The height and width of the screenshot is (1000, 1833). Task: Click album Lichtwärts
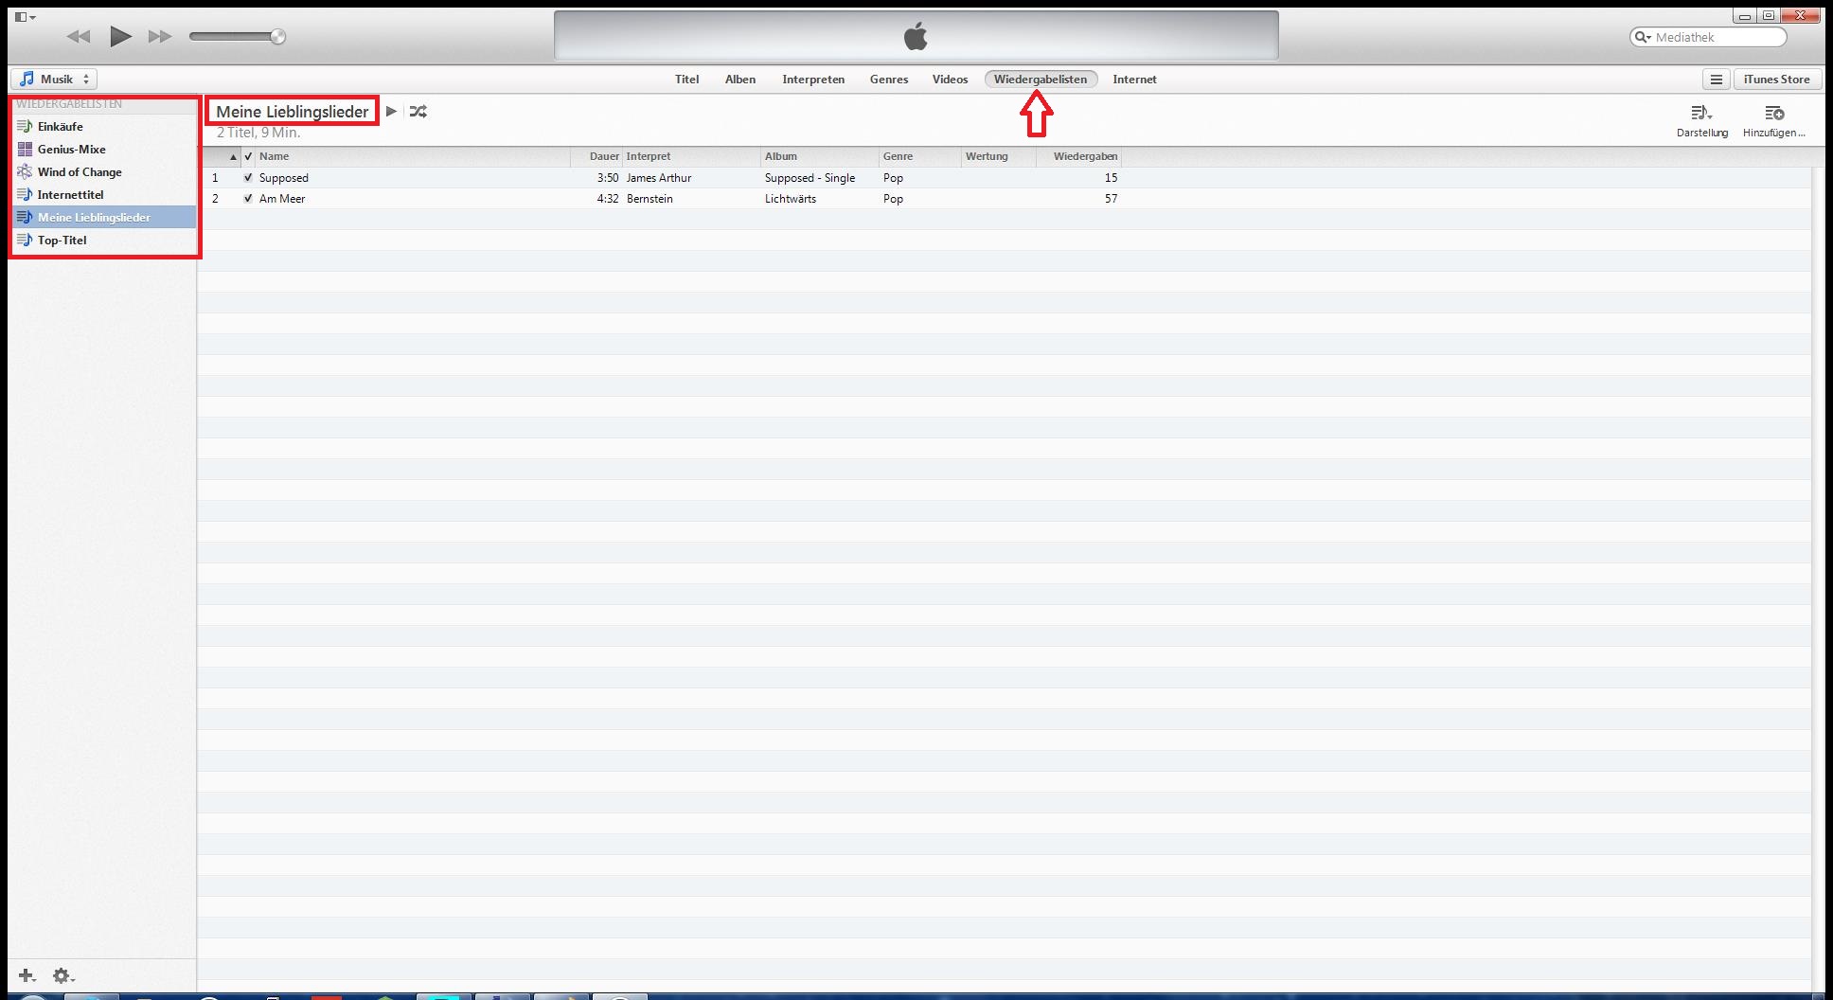coord(791,199)
